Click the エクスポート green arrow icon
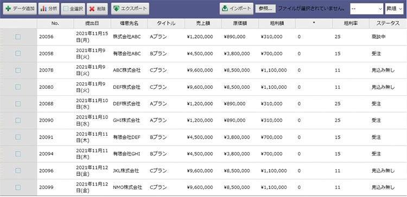Viewport: 407px width, 197px height. point(117,9)
